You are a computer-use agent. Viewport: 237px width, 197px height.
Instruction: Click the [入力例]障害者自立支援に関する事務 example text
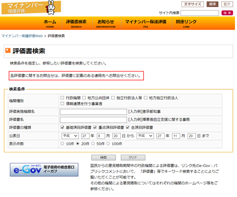pyautogui.click(x=159, y=119)
